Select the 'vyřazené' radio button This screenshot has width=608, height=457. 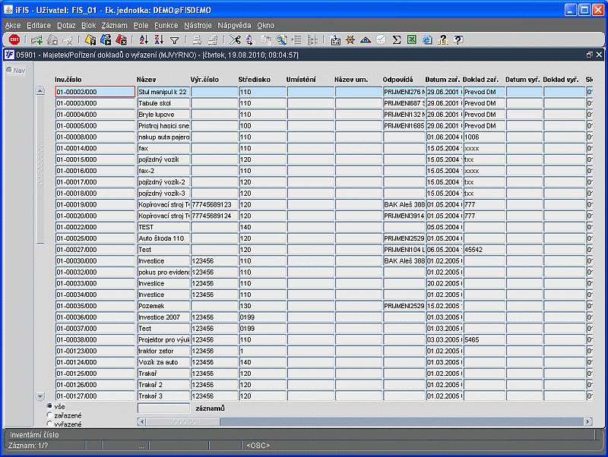50,424
